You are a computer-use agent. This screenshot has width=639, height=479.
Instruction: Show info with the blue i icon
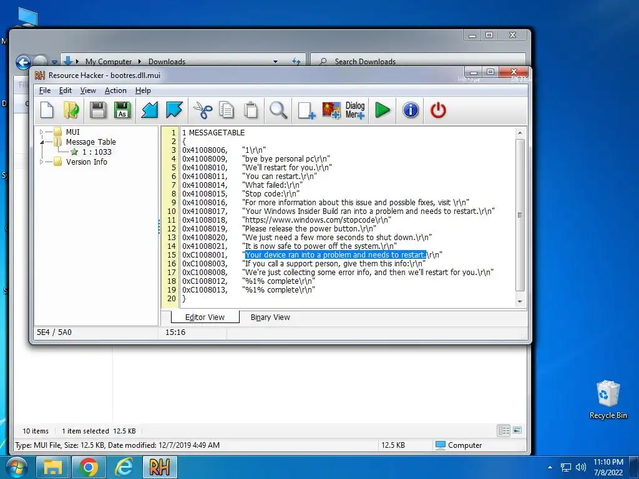(x=411, y=110)
